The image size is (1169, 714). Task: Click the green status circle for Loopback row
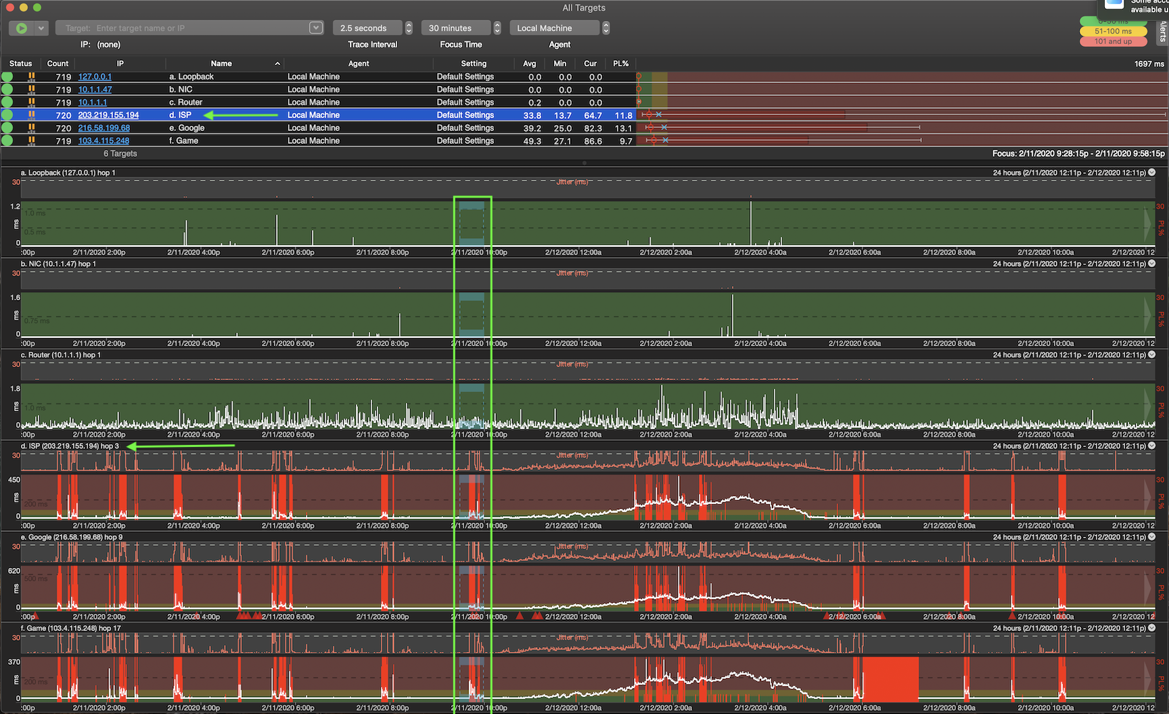click(7, 76)
